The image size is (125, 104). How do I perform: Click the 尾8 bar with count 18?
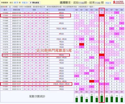(117, 100)
